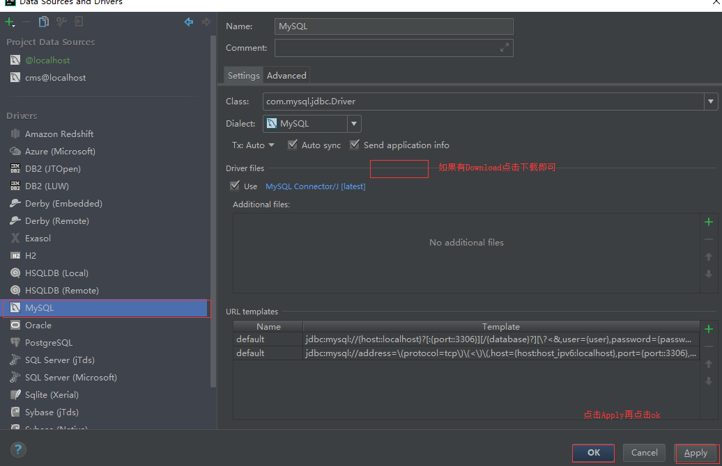This screenshot has height=466, width=722.
Task: Open the Dialect MySQL dropdown
Action: click(312, 124)
